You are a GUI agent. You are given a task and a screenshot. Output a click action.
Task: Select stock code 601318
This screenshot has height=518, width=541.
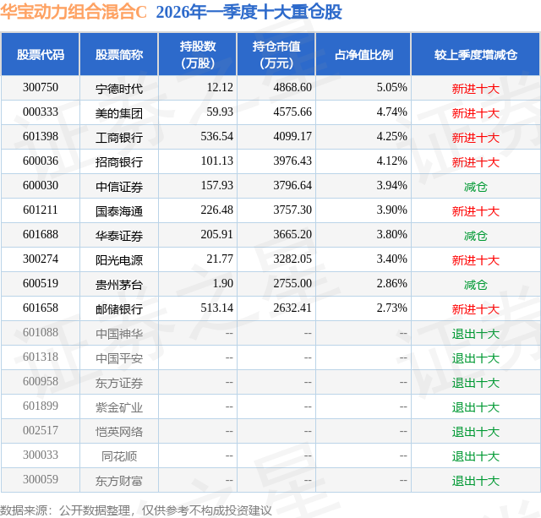tap(41, 357)
